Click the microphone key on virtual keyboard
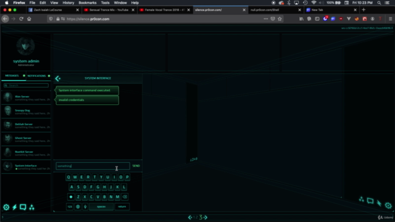The width and height of the screenshot is (395, 222). point(85,207)
